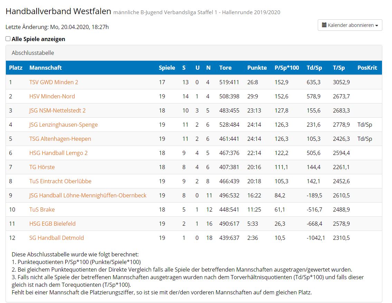Select value -516,7 in TuS Brake row
Viewport: 392px width, 303px height.
pyautogui.click(x=314, y=209)
